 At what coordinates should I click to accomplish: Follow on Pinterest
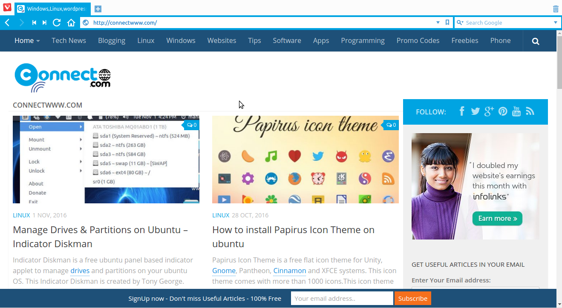(x=503, y=111)
